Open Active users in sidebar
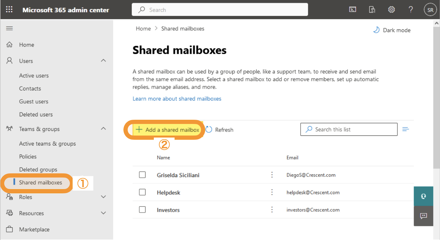The height and width of the screenshot is (240, 440). [34, 76]
